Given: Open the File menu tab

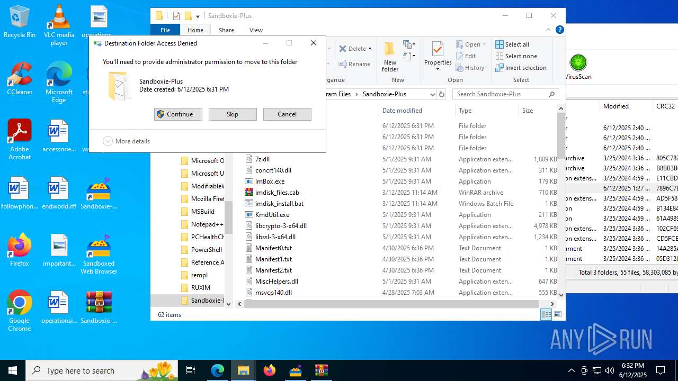Looking at the screenshot, I should pos(165,30).
